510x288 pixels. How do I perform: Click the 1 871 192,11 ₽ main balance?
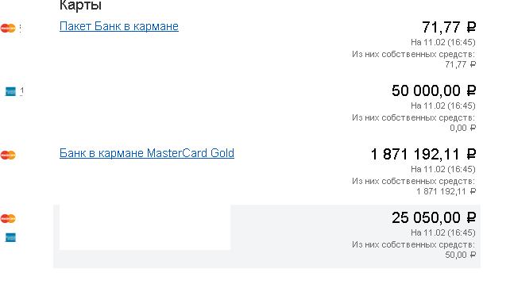pyautogui.click(x=423, y=154)
